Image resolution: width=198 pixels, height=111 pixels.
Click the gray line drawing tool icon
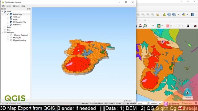coord(179,26)
